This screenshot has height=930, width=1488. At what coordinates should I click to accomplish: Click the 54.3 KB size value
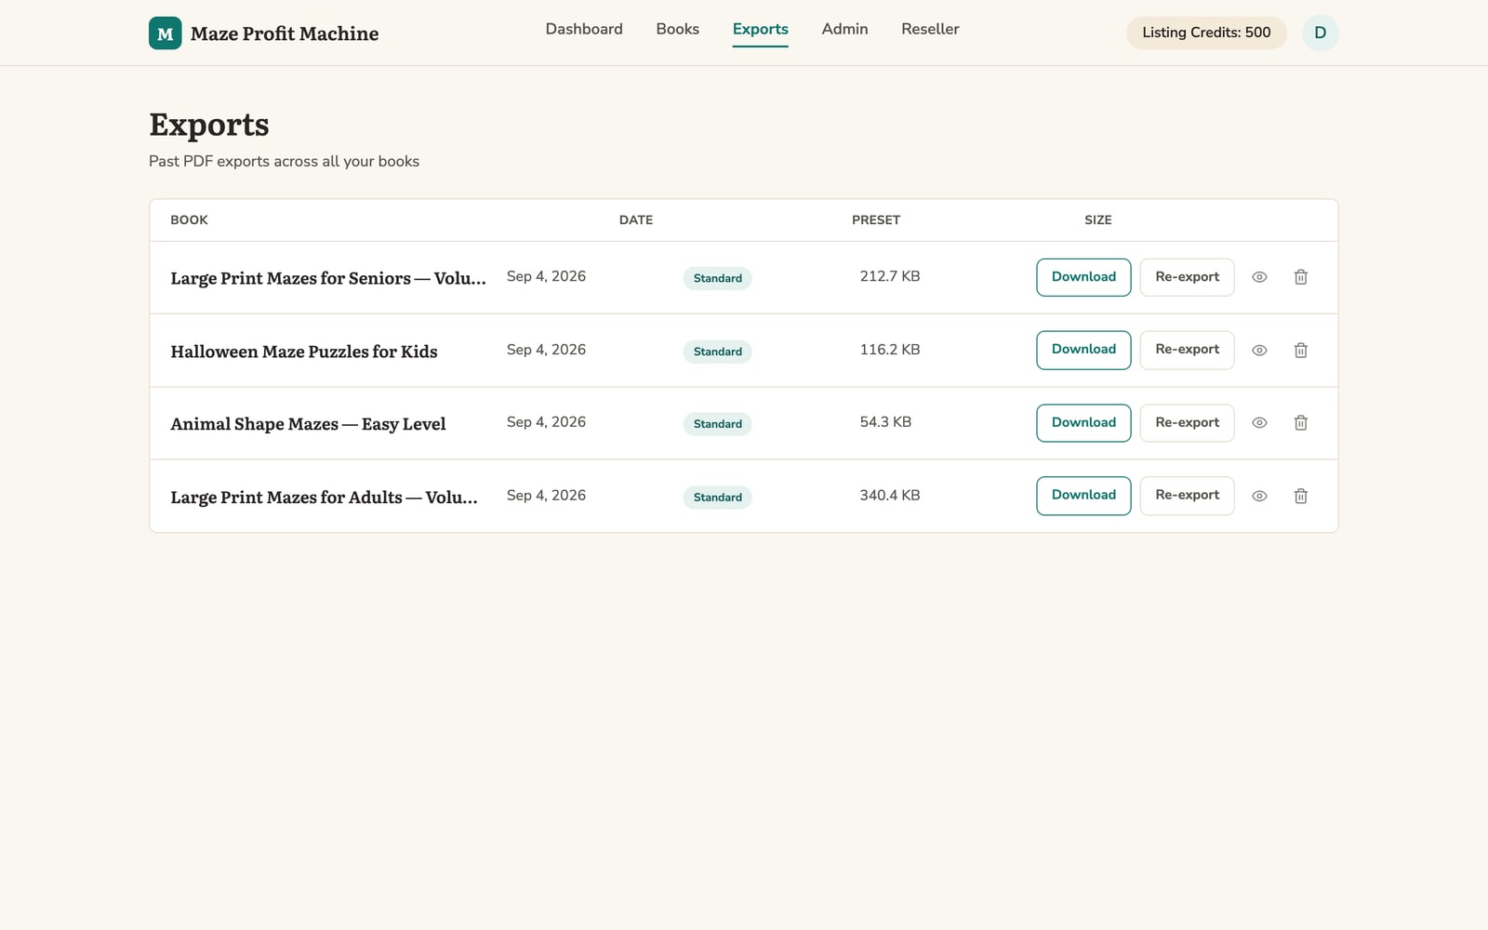(885, 422)
